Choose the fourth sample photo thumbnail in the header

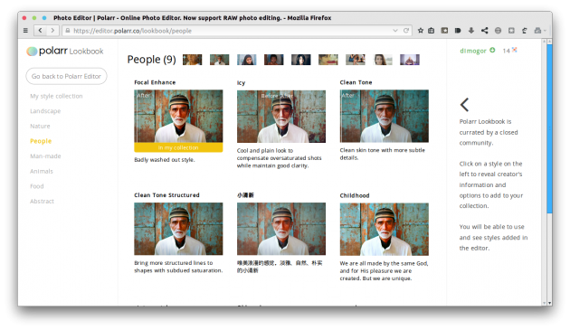(x=274, y=60)
